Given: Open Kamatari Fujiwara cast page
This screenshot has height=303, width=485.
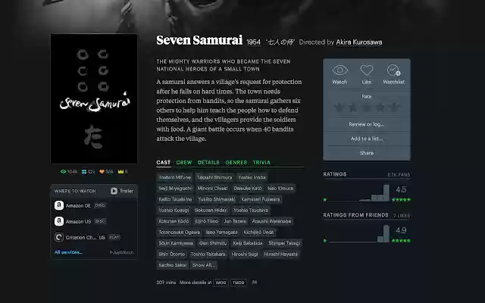Looking at the screenshot, I should point(261,199).
